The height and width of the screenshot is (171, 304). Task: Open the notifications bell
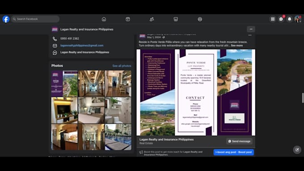pyautogui.click(x=289, y=19)
